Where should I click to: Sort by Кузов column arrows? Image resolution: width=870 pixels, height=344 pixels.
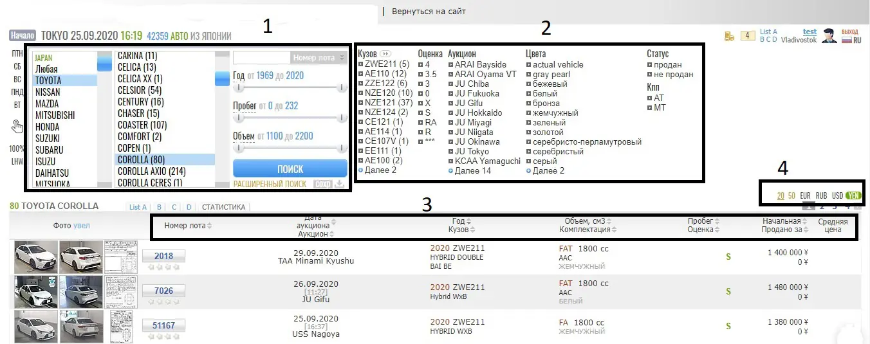tap(473, 230)
